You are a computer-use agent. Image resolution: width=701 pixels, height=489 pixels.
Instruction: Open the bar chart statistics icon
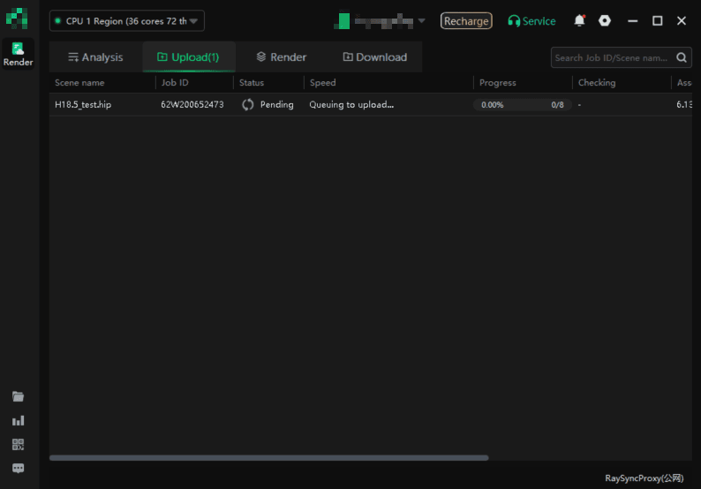click(x=18, y=421)
